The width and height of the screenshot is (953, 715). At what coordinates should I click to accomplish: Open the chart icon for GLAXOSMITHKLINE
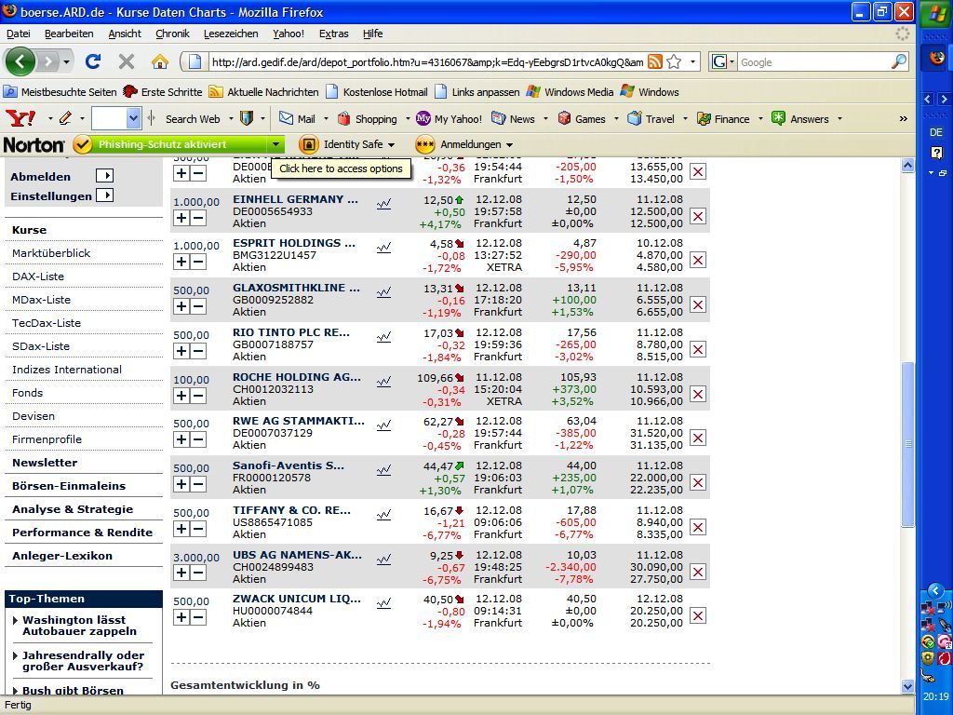[x=383, y=293]
